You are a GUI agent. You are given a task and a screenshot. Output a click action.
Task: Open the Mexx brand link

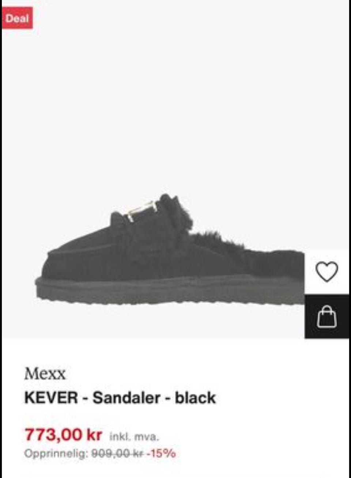click(x=45, y=374)
